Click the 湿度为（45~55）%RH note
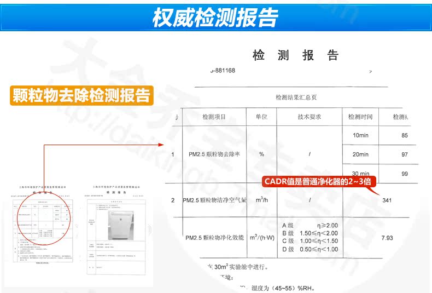 [282, 288]
